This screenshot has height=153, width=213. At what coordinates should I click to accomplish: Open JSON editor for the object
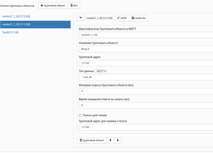pyautogui.click(x=122, y=18)
